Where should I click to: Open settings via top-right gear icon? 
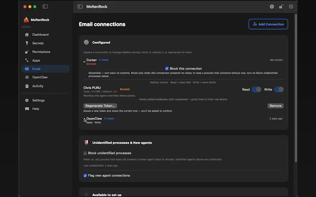[x=291, y=7]
